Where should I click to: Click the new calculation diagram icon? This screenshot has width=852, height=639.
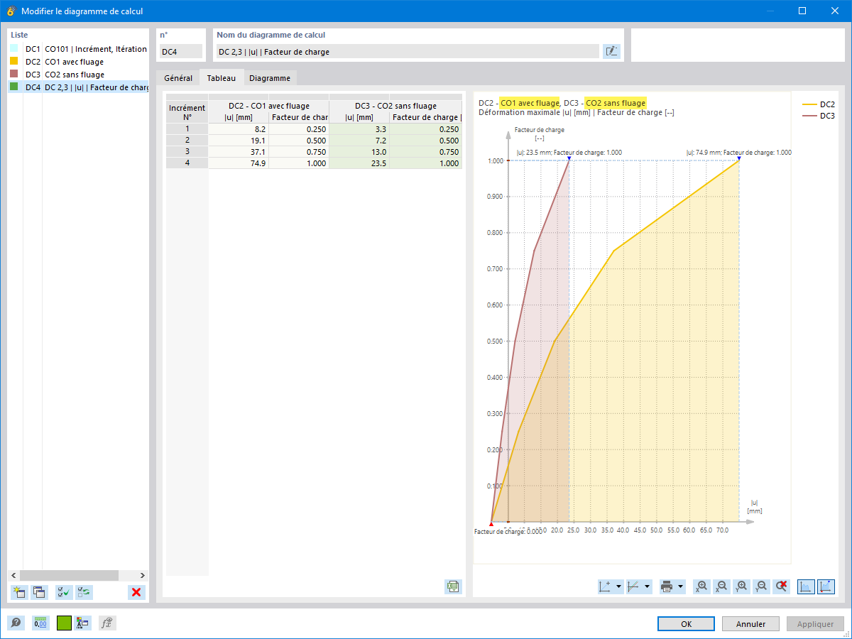(19, 592)
